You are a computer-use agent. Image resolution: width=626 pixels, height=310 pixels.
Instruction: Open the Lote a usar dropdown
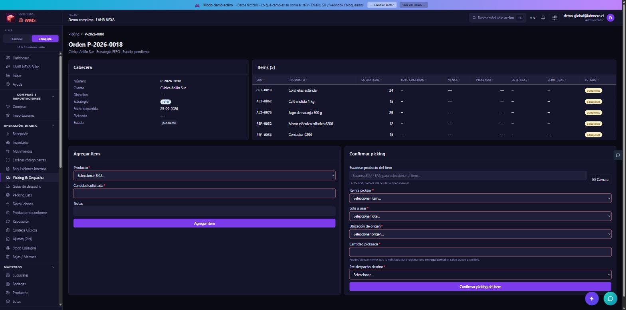pos(480,216)
